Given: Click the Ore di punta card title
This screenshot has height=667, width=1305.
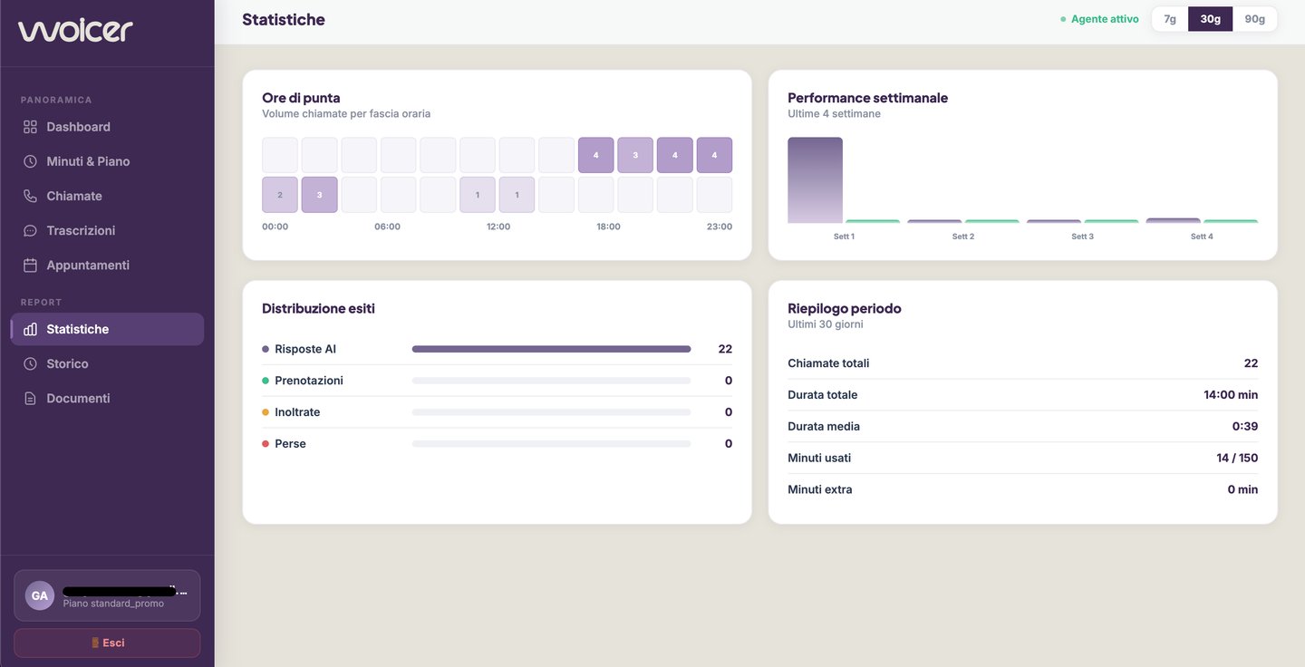Looking at the screenshot, I should [x=301, y=98].
